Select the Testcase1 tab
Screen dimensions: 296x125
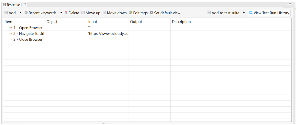pyautogui.click(x=14, y=5)
